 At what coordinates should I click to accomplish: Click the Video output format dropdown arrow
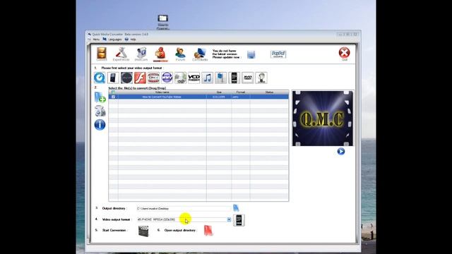229,219
